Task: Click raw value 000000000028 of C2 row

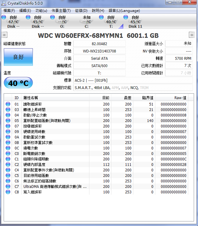Action: 174,165
